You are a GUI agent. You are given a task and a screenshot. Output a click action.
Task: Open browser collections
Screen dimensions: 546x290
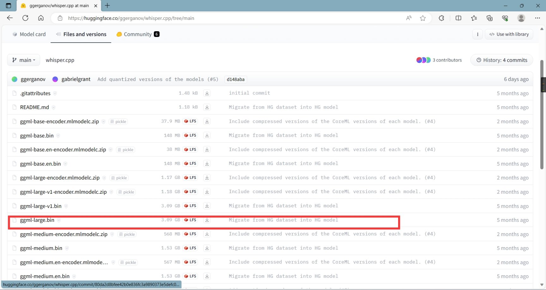click(x=489, y=18)
